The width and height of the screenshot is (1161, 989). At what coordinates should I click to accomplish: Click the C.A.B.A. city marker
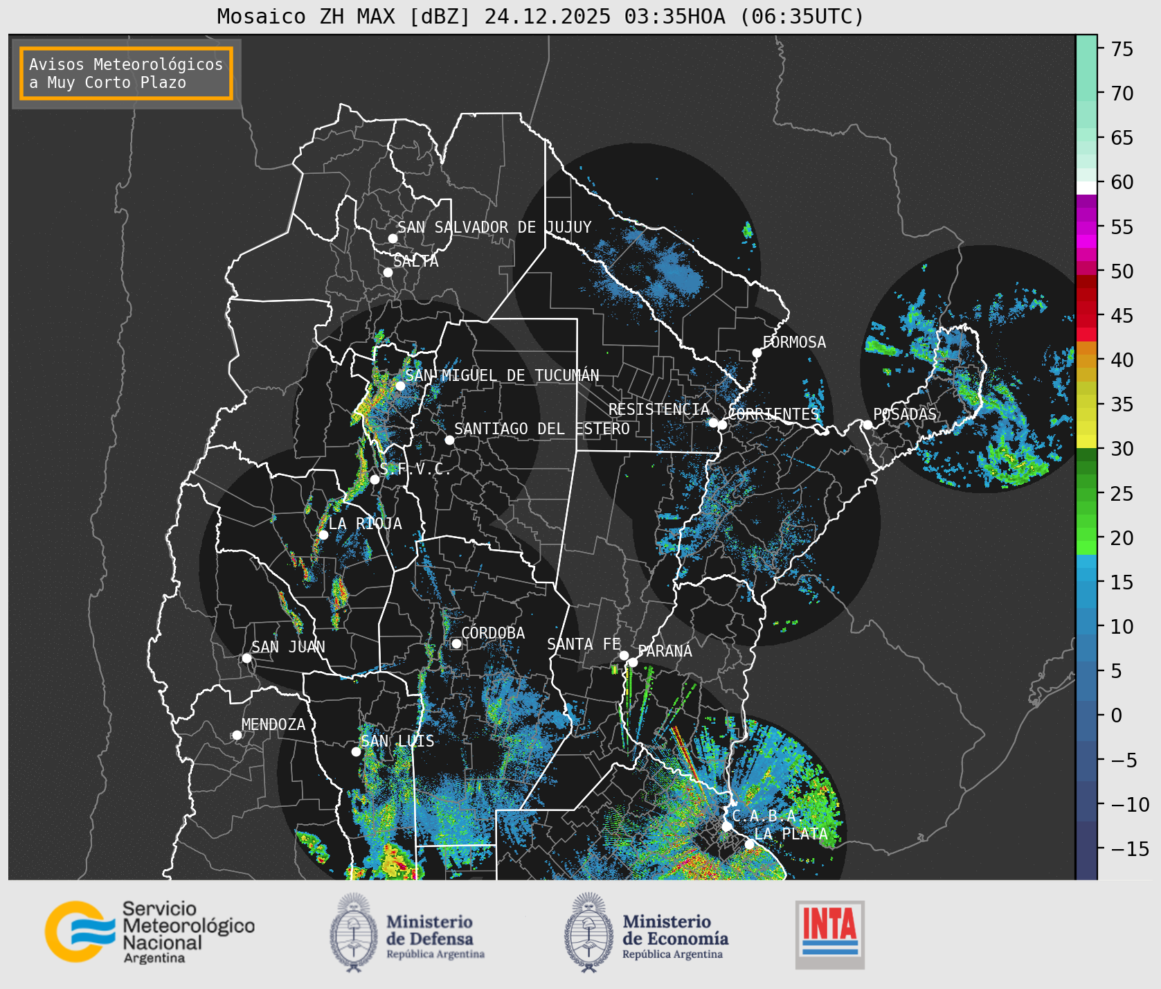727,826
